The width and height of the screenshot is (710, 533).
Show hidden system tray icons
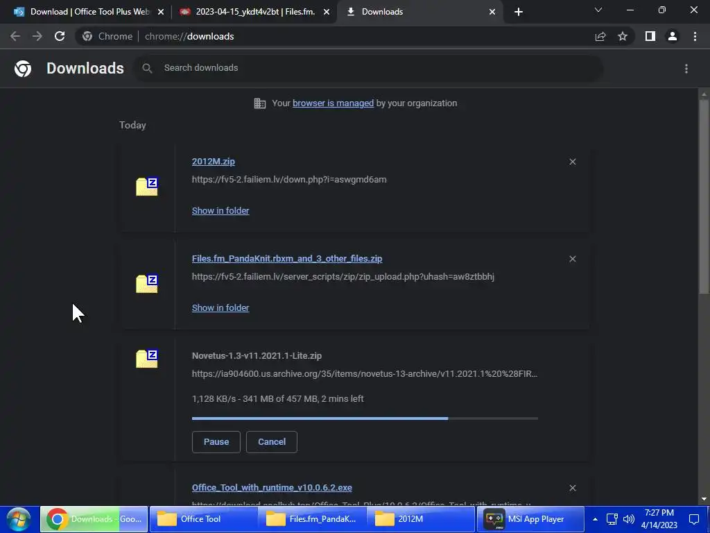point(596,519)
